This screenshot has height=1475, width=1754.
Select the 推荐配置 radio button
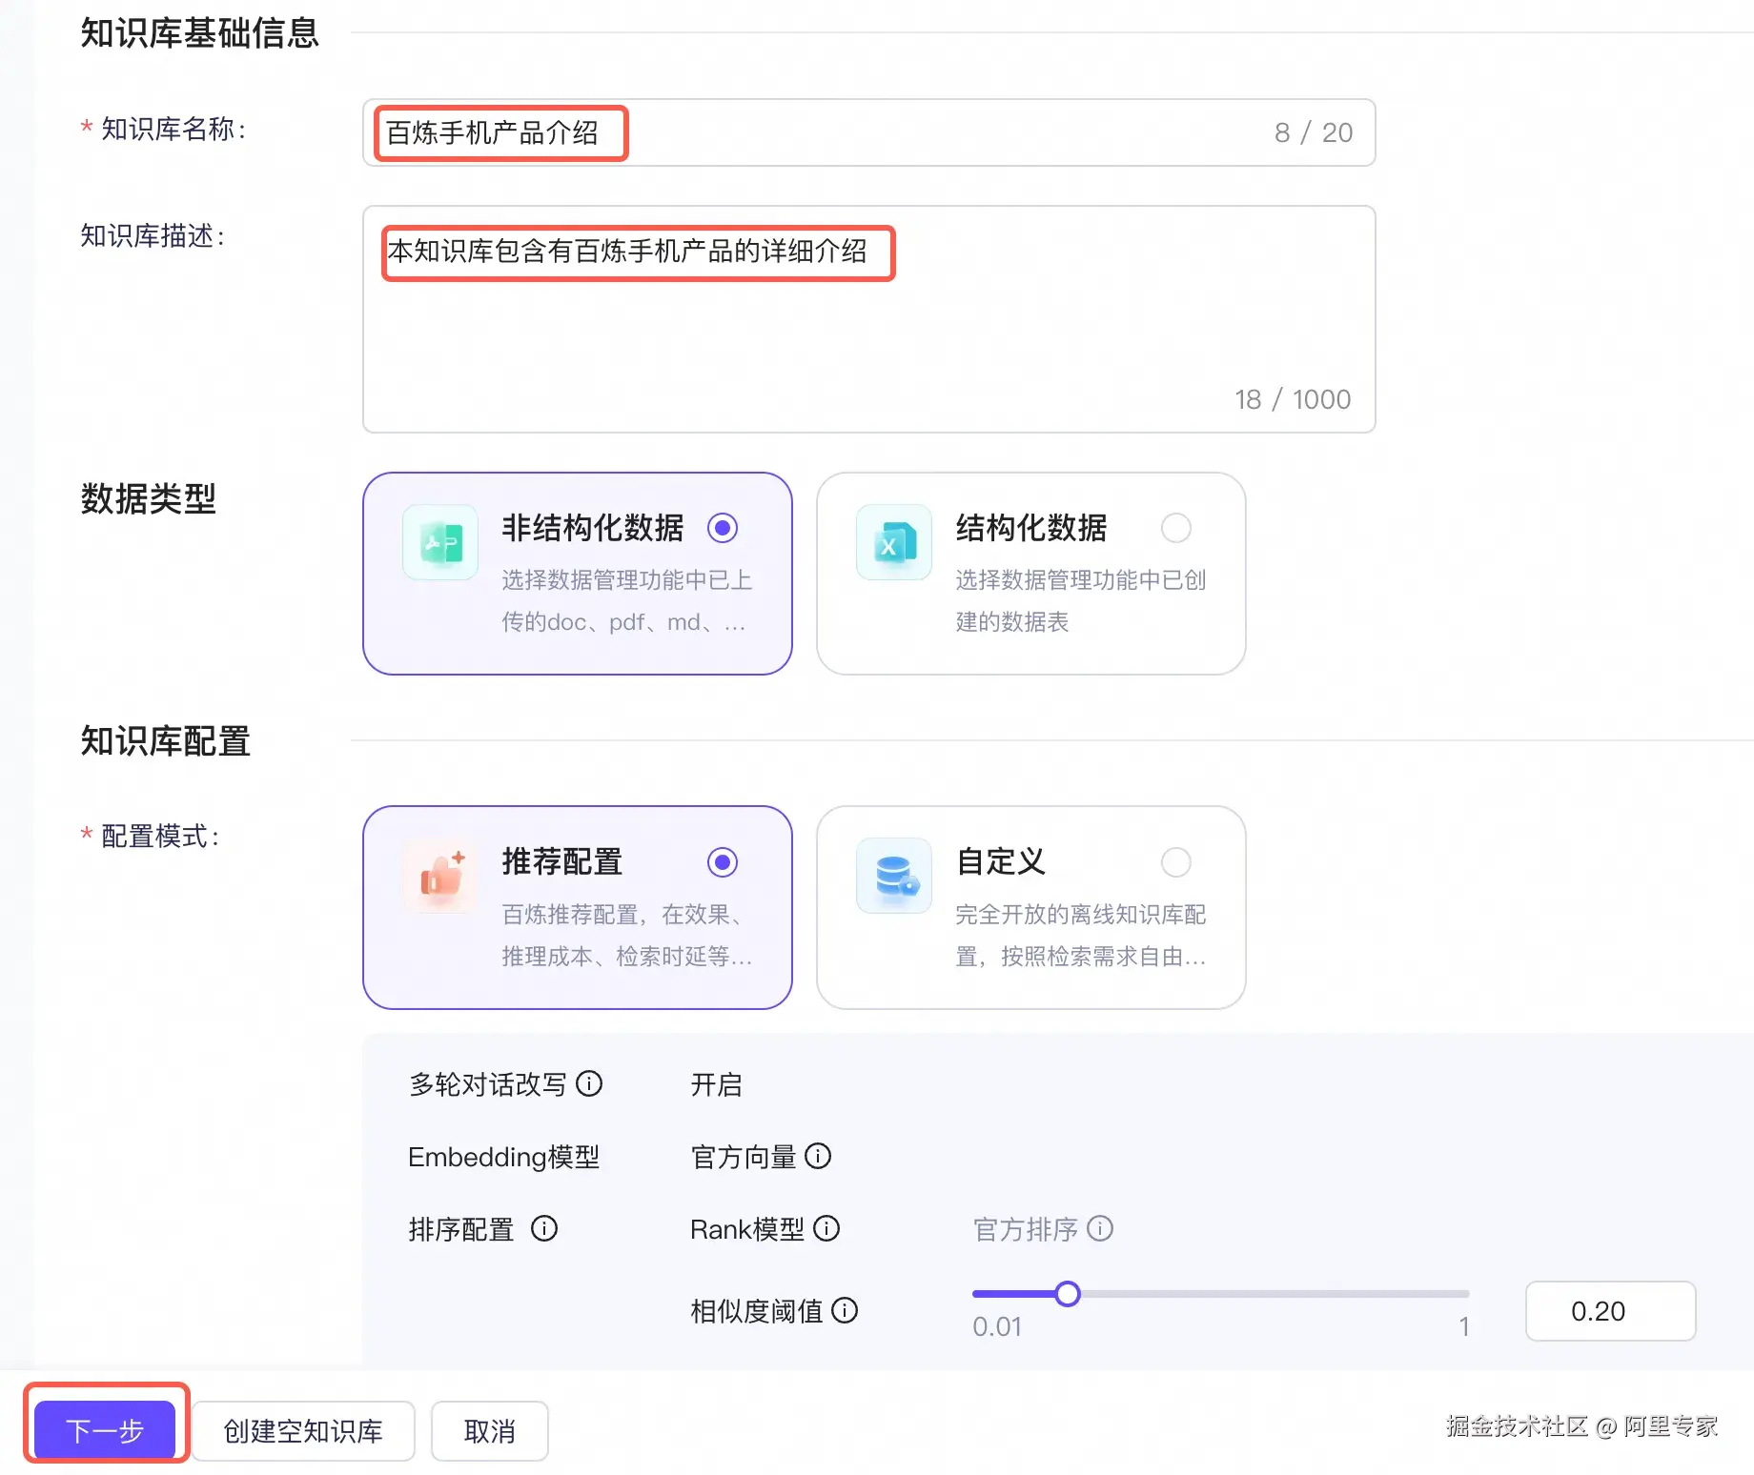click(x=723, y=862)
